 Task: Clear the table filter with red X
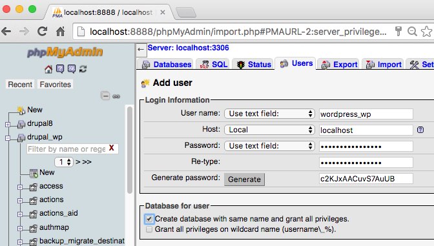[112, 148]
